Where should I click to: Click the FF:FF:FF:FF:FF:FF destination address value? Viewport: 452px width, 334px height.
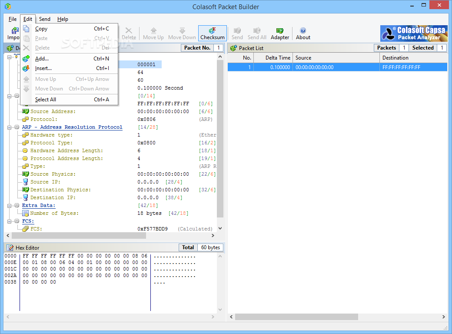[x=163, y=104]
